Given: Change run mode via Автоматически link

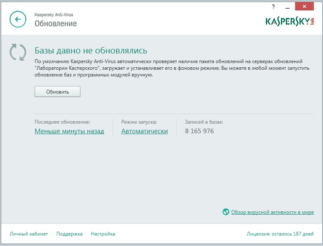Looking at the screenshot, I should tap(144, 131).
